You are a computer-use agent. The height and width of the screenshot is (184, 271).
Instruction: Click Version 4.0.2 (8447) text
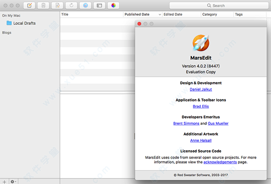click(x=201, y=66)
